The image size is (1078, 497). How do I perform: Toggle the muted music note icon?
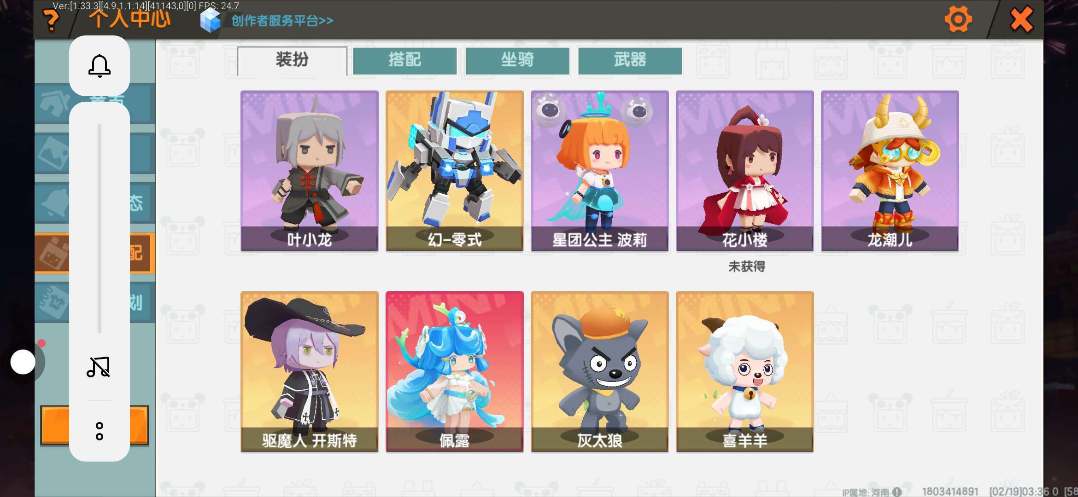(x=99, y=367)
